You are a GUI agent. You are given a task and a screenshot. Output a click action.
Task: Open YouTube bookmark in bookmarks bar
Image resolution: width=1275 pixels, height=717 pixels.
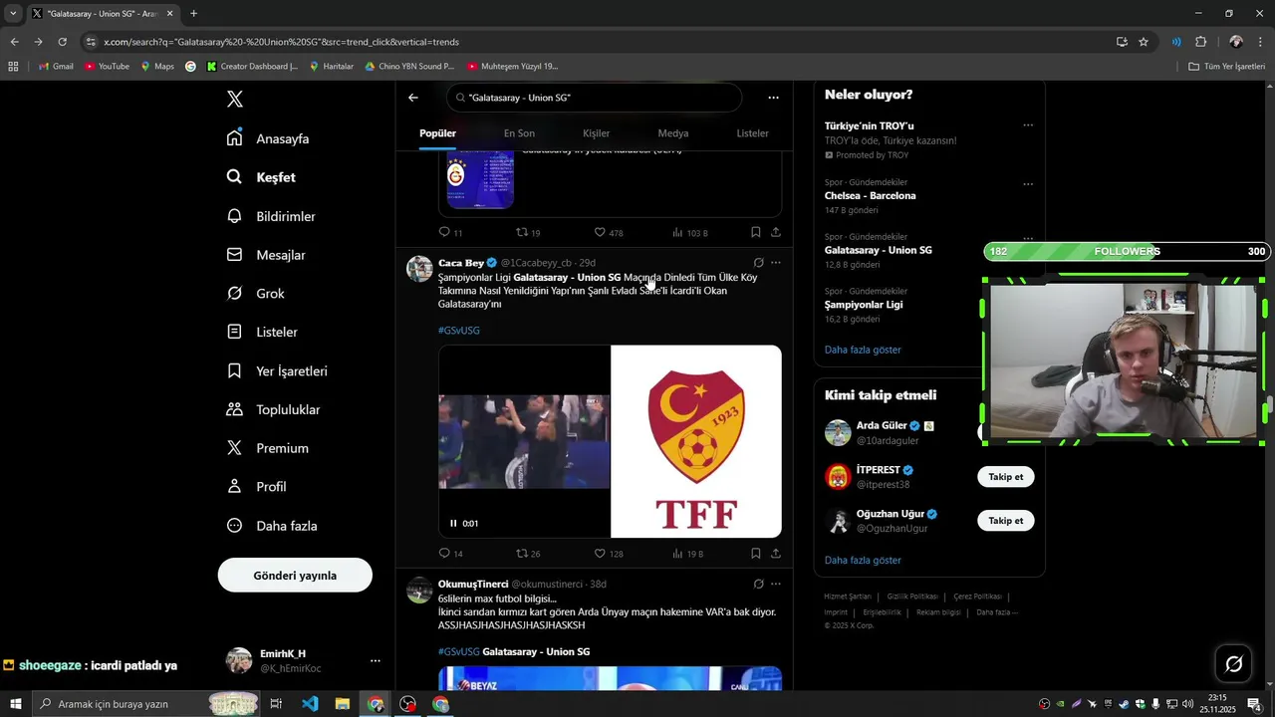(x=107, y=67)
